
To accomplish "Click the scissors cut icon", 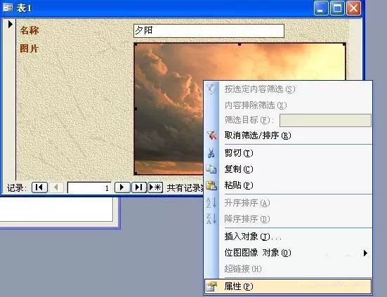I will (x=211, y=153).
